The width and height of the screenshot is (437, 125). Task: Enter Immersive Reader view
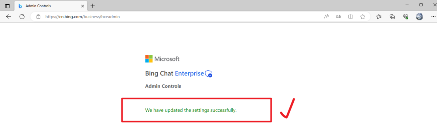pyautogui.click(x=350, y=17)
